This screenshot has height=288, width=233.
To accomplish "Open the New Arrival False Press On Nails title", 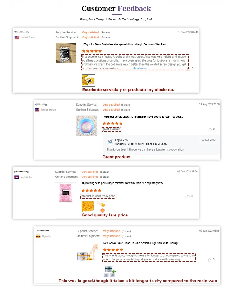I will (x=141, y=243).
